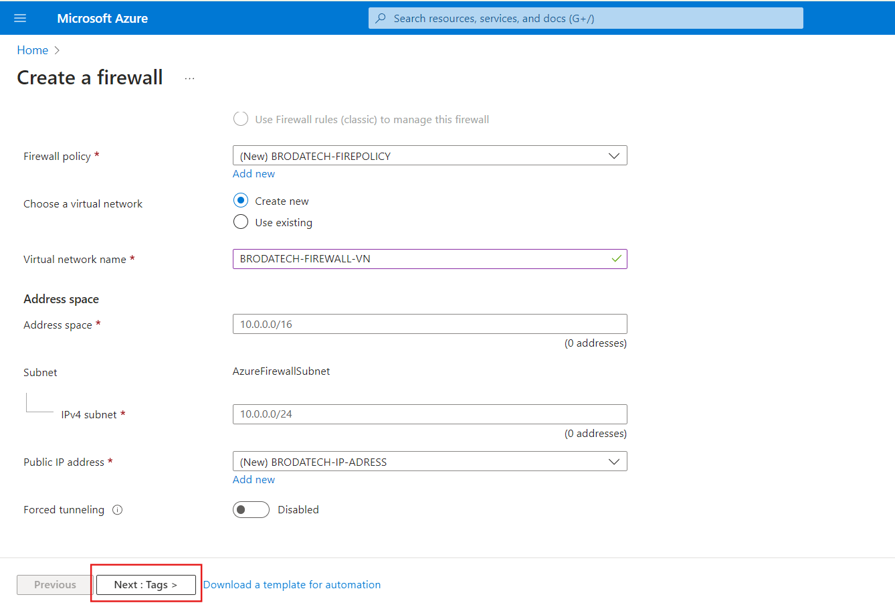
Task: Expand the Firewall policy dropdown
Action: (x=430, y=156)
